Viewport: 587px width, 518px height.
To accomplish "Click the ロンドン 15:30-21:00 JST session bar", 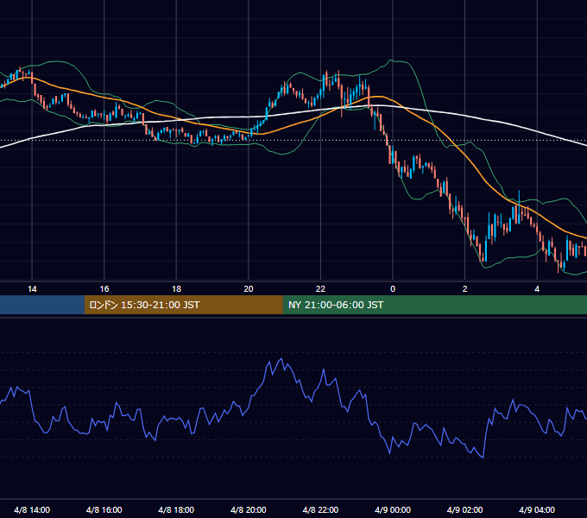I will 183,305.
